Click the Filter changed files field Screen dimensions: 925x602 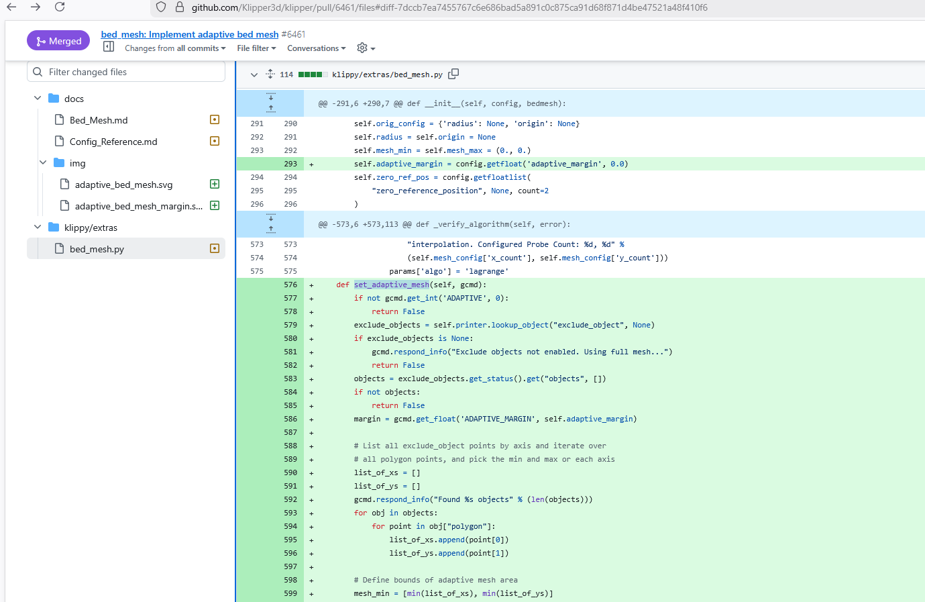pyautogui.click(x=133, y=72)
